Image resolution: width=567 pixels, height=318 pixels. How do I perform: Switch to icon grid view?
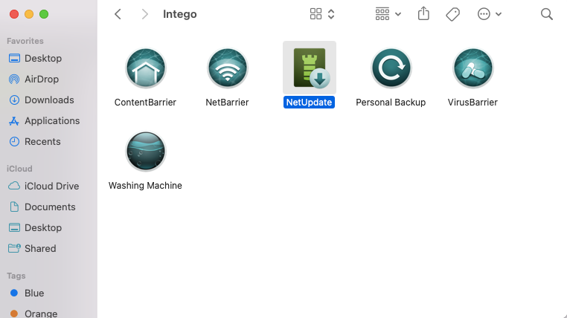[315, 14]
